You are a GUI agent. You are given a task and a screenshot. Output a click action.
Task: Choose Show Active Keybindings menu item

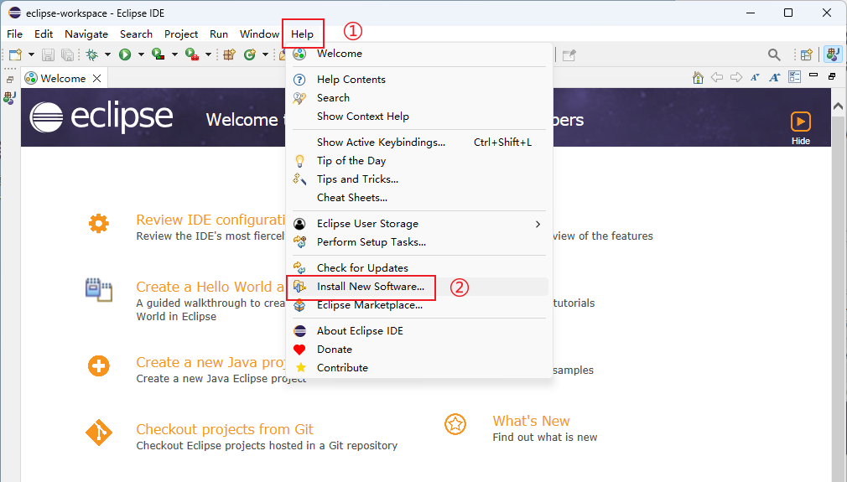pos(419,142)
